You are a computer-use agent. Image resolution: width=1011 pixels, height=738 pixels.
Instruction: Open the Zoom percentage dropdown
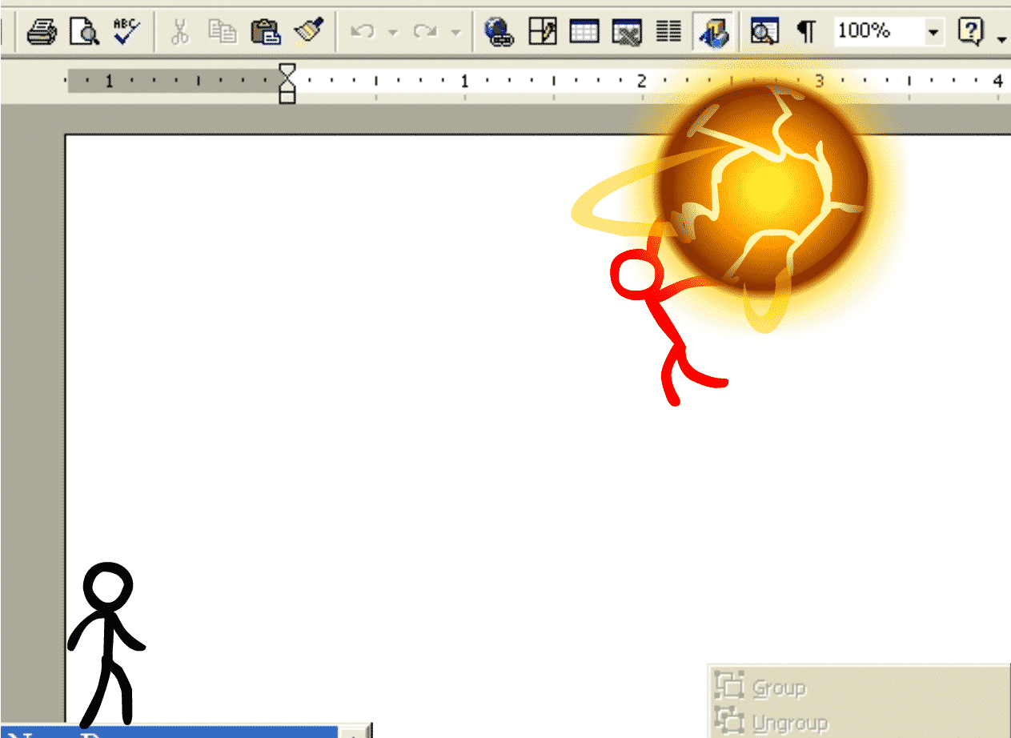[933, 32]
